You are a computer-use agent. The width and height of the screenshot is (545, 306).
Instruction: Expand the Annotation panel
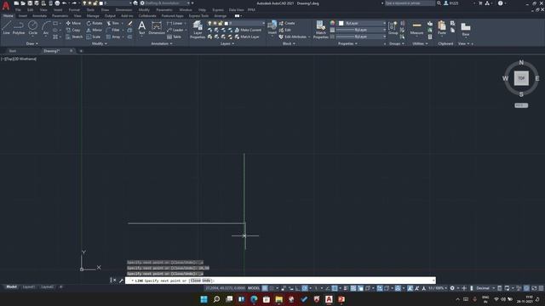(x=162, y=43)
